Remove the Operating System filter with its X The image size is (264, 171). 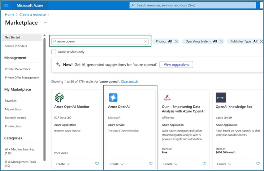coord(221,41)
